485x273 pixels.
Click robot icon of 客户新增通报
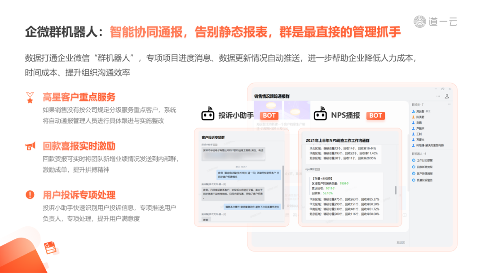pyautogui.click(x=414, y=173)
